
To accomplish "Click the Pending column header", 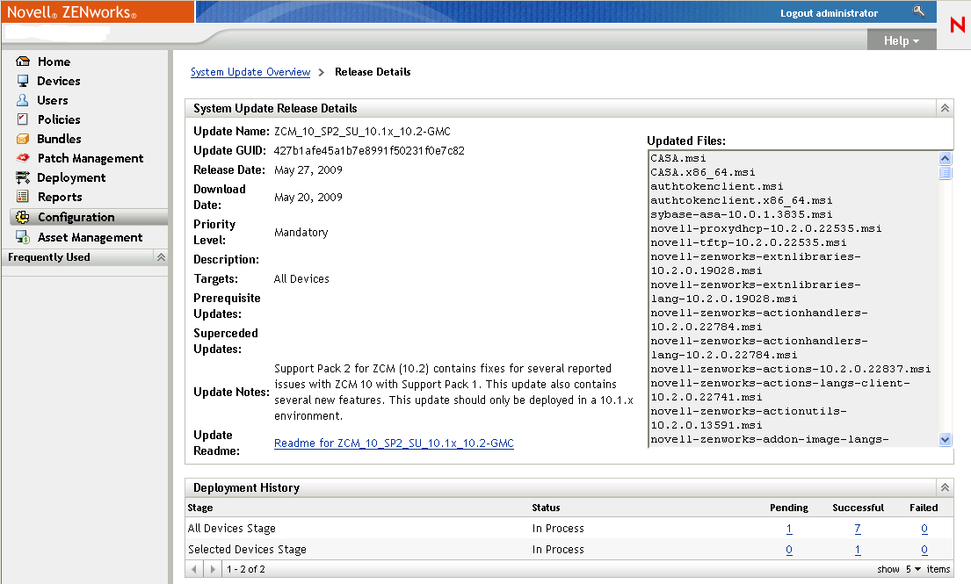I will pyautogui.click(x=789, y=508).
